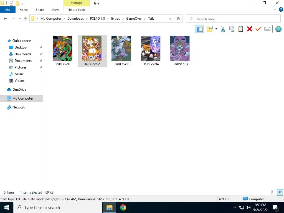Open the notification center icon
The image size is (284, 213).
click(275, 207)
